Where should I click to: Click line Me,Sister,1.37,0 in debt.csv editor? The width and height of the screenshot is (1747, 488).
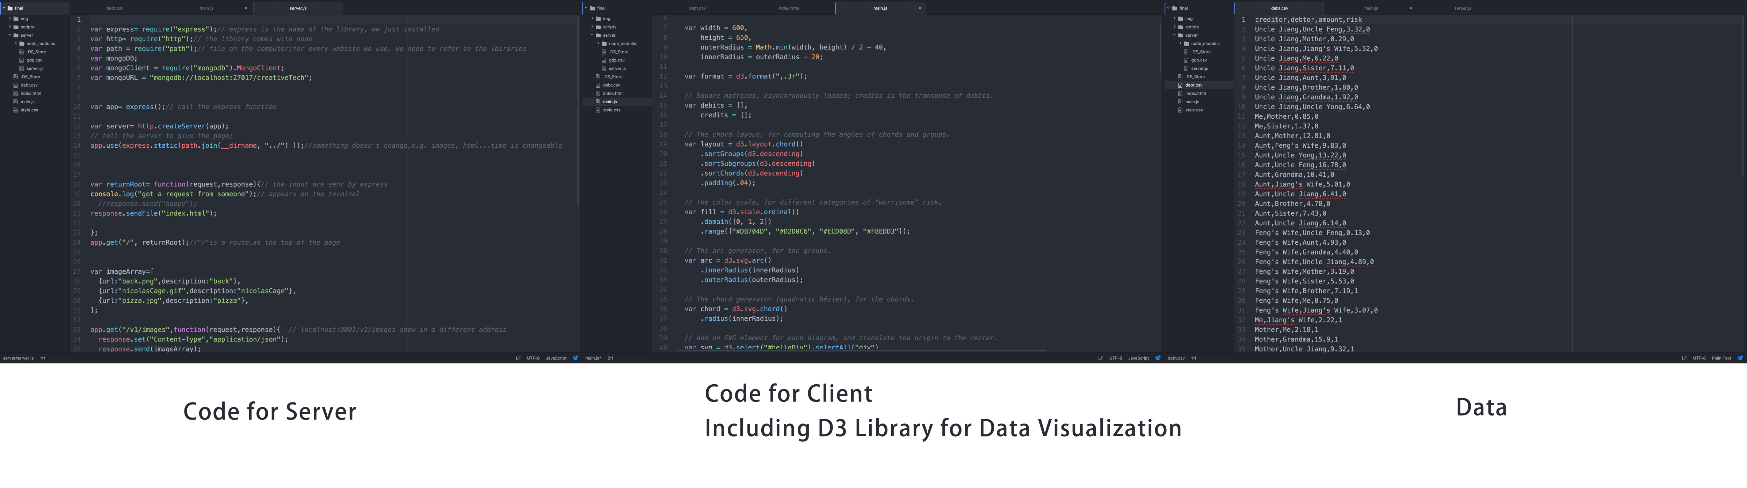coord(1286,126)
